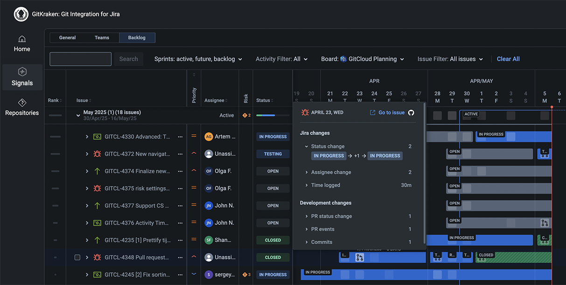Open Signals in the sidebar
The width and height of the screenshot is (566, 285).
coord(22,77)
